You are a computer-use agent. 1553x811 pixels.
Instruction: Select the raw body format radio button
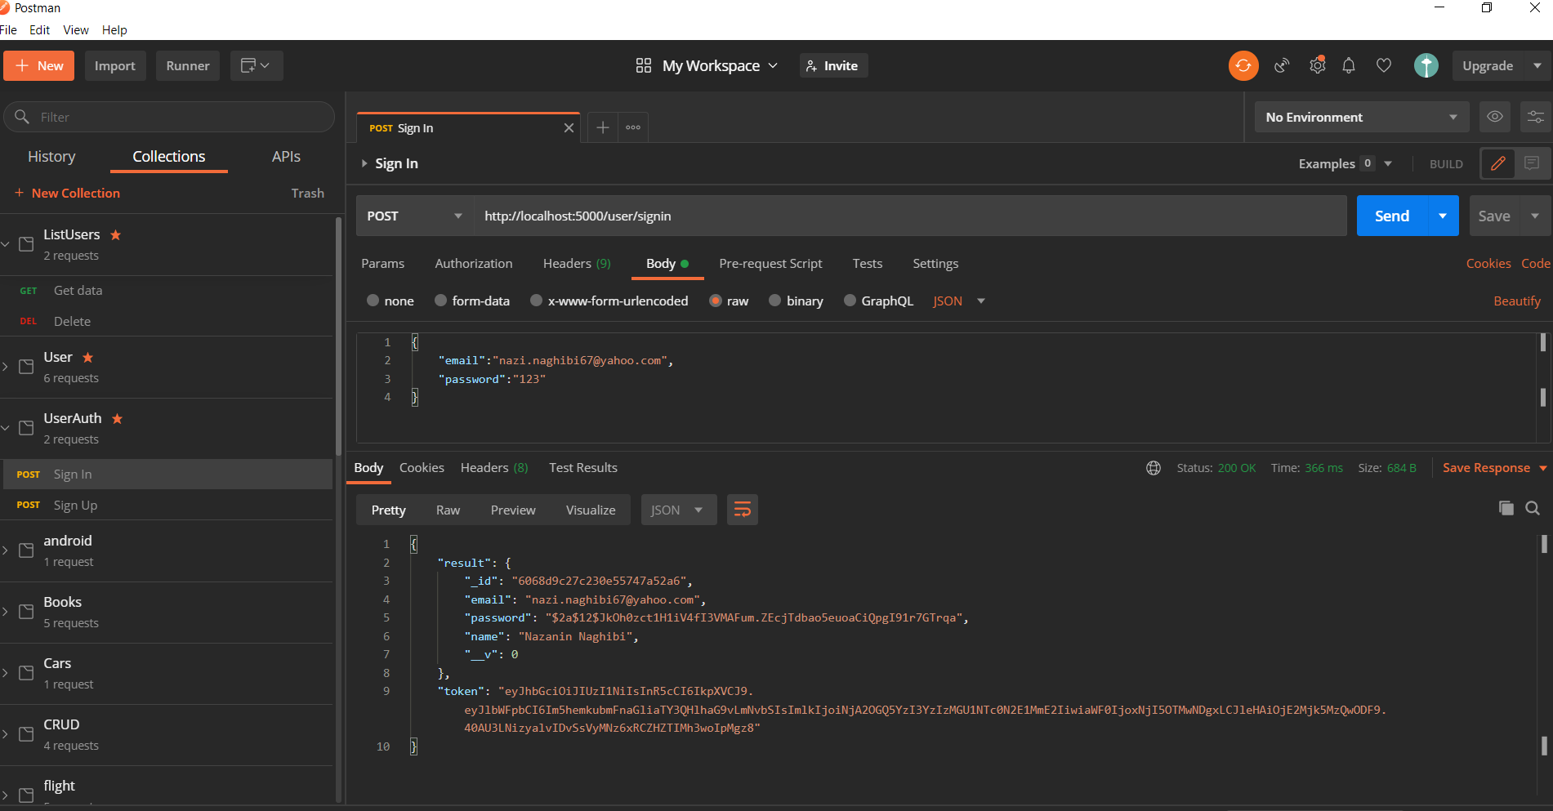(715, 301)
